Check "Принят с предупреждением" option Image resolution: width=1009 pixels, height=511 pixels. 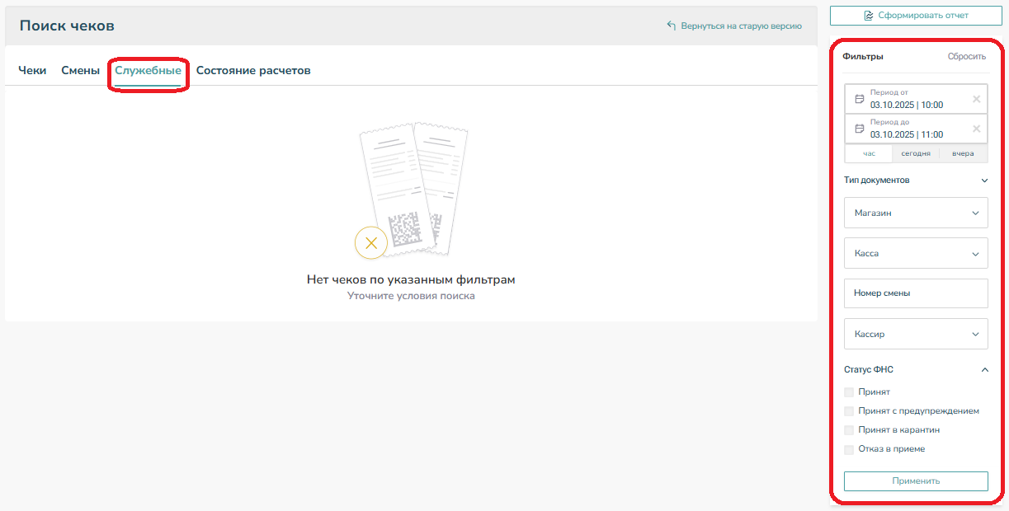click(x=849, y=411)
